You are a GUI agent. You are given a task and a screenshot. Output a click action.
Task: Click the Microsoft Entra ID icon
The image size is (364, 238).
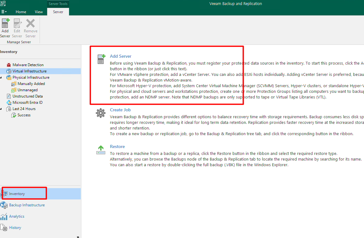pyautogui.click(x=9, y=103)
